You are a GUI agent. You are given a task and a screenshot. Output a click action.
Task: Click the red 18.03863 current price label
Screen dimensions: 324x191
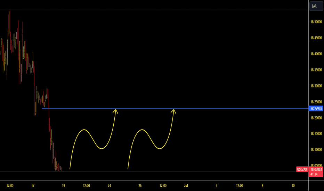(x=316, y=169)
